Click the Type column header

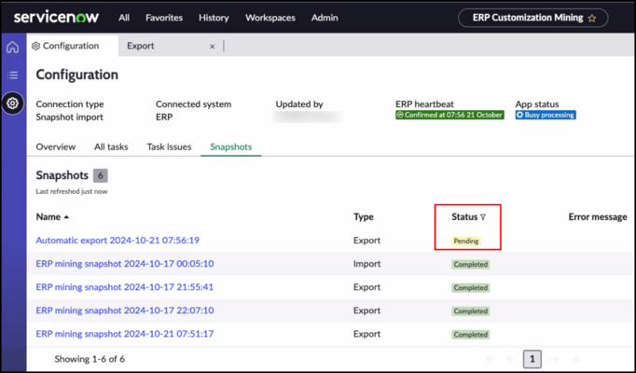coord(364,217)
